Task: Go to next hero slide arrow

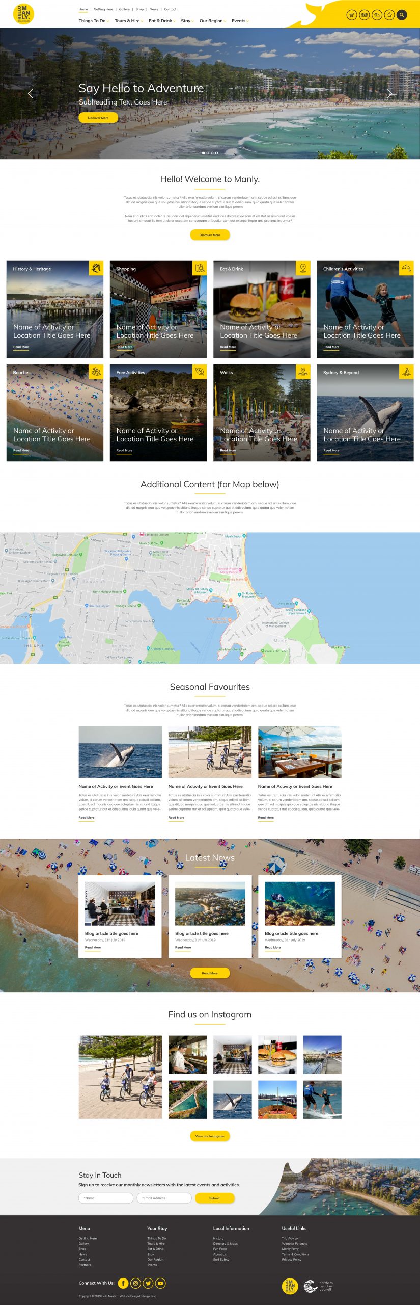Action: coord(389,93)
